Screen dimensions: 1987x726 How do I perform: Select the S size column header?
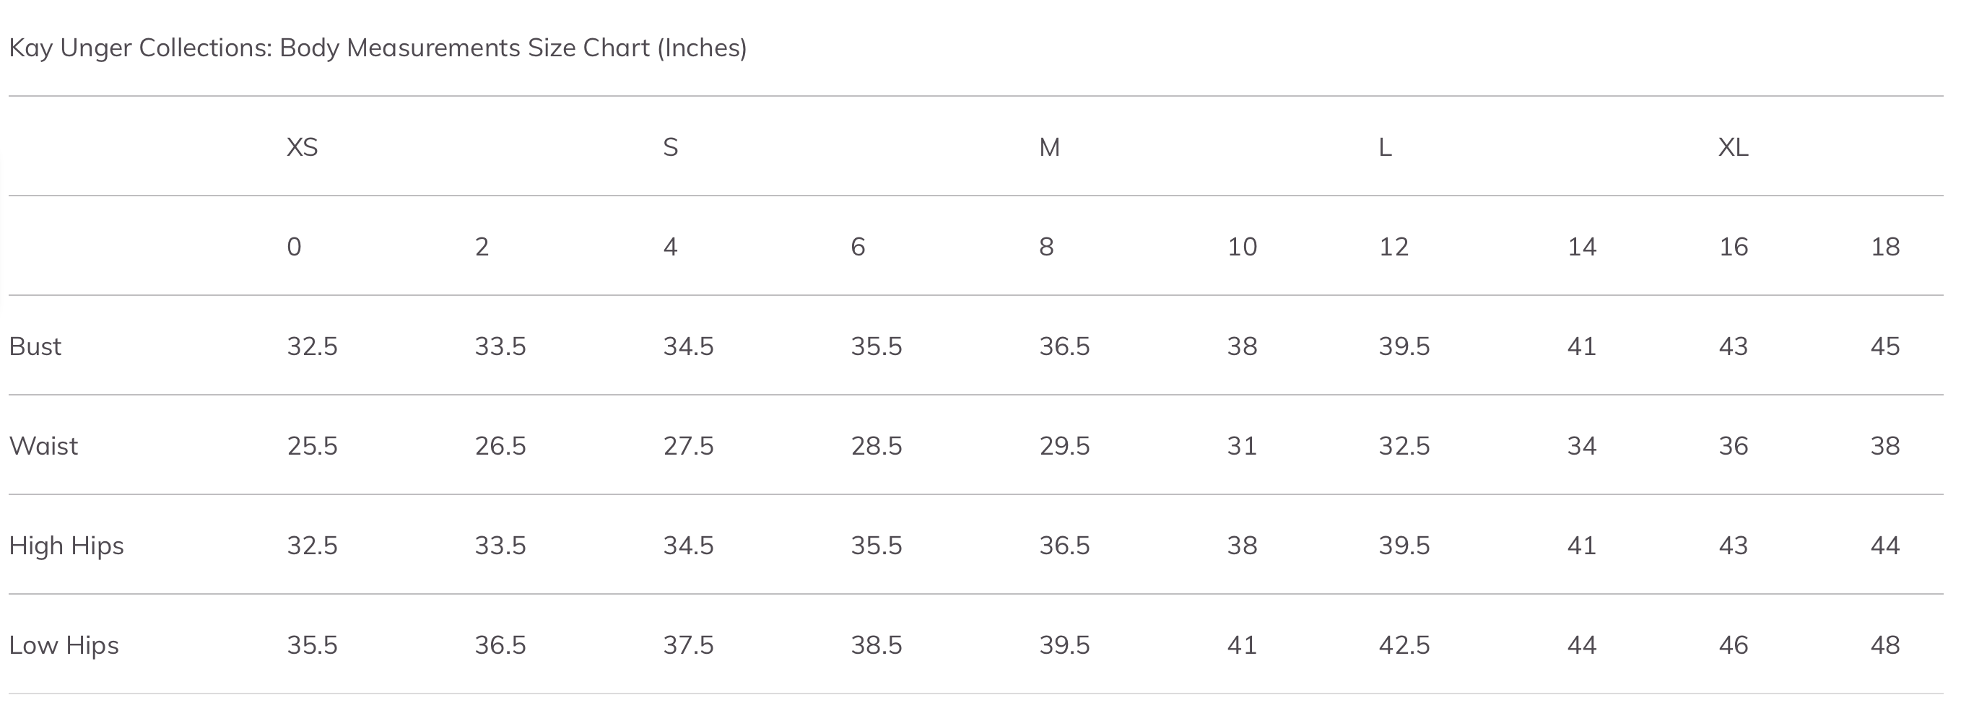pos(670,146)
